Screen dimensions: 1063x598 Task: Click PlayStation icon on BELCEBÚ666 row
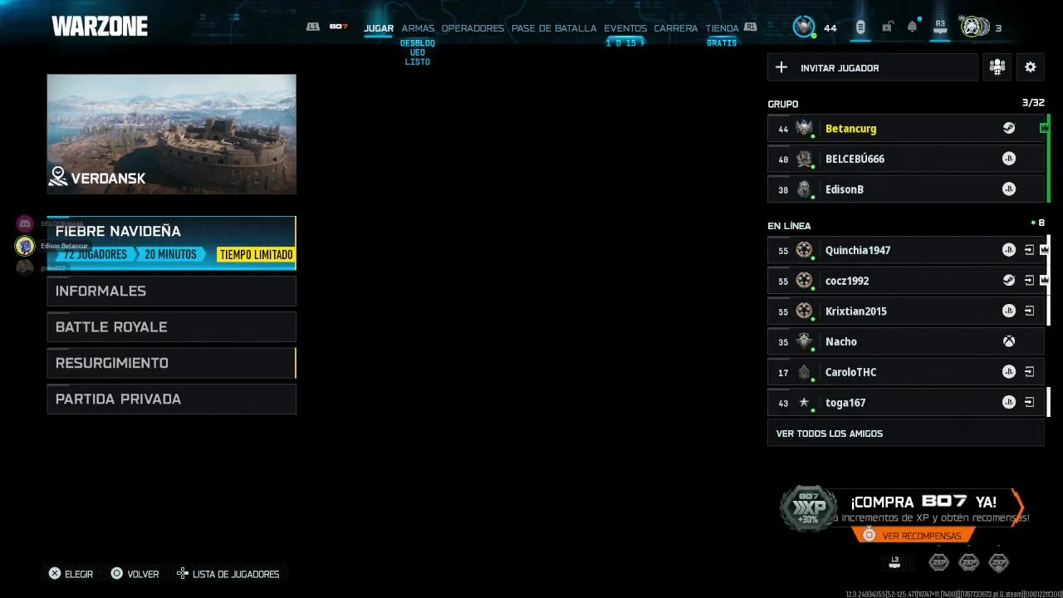pyautogui.click(x=1008, y=159)
